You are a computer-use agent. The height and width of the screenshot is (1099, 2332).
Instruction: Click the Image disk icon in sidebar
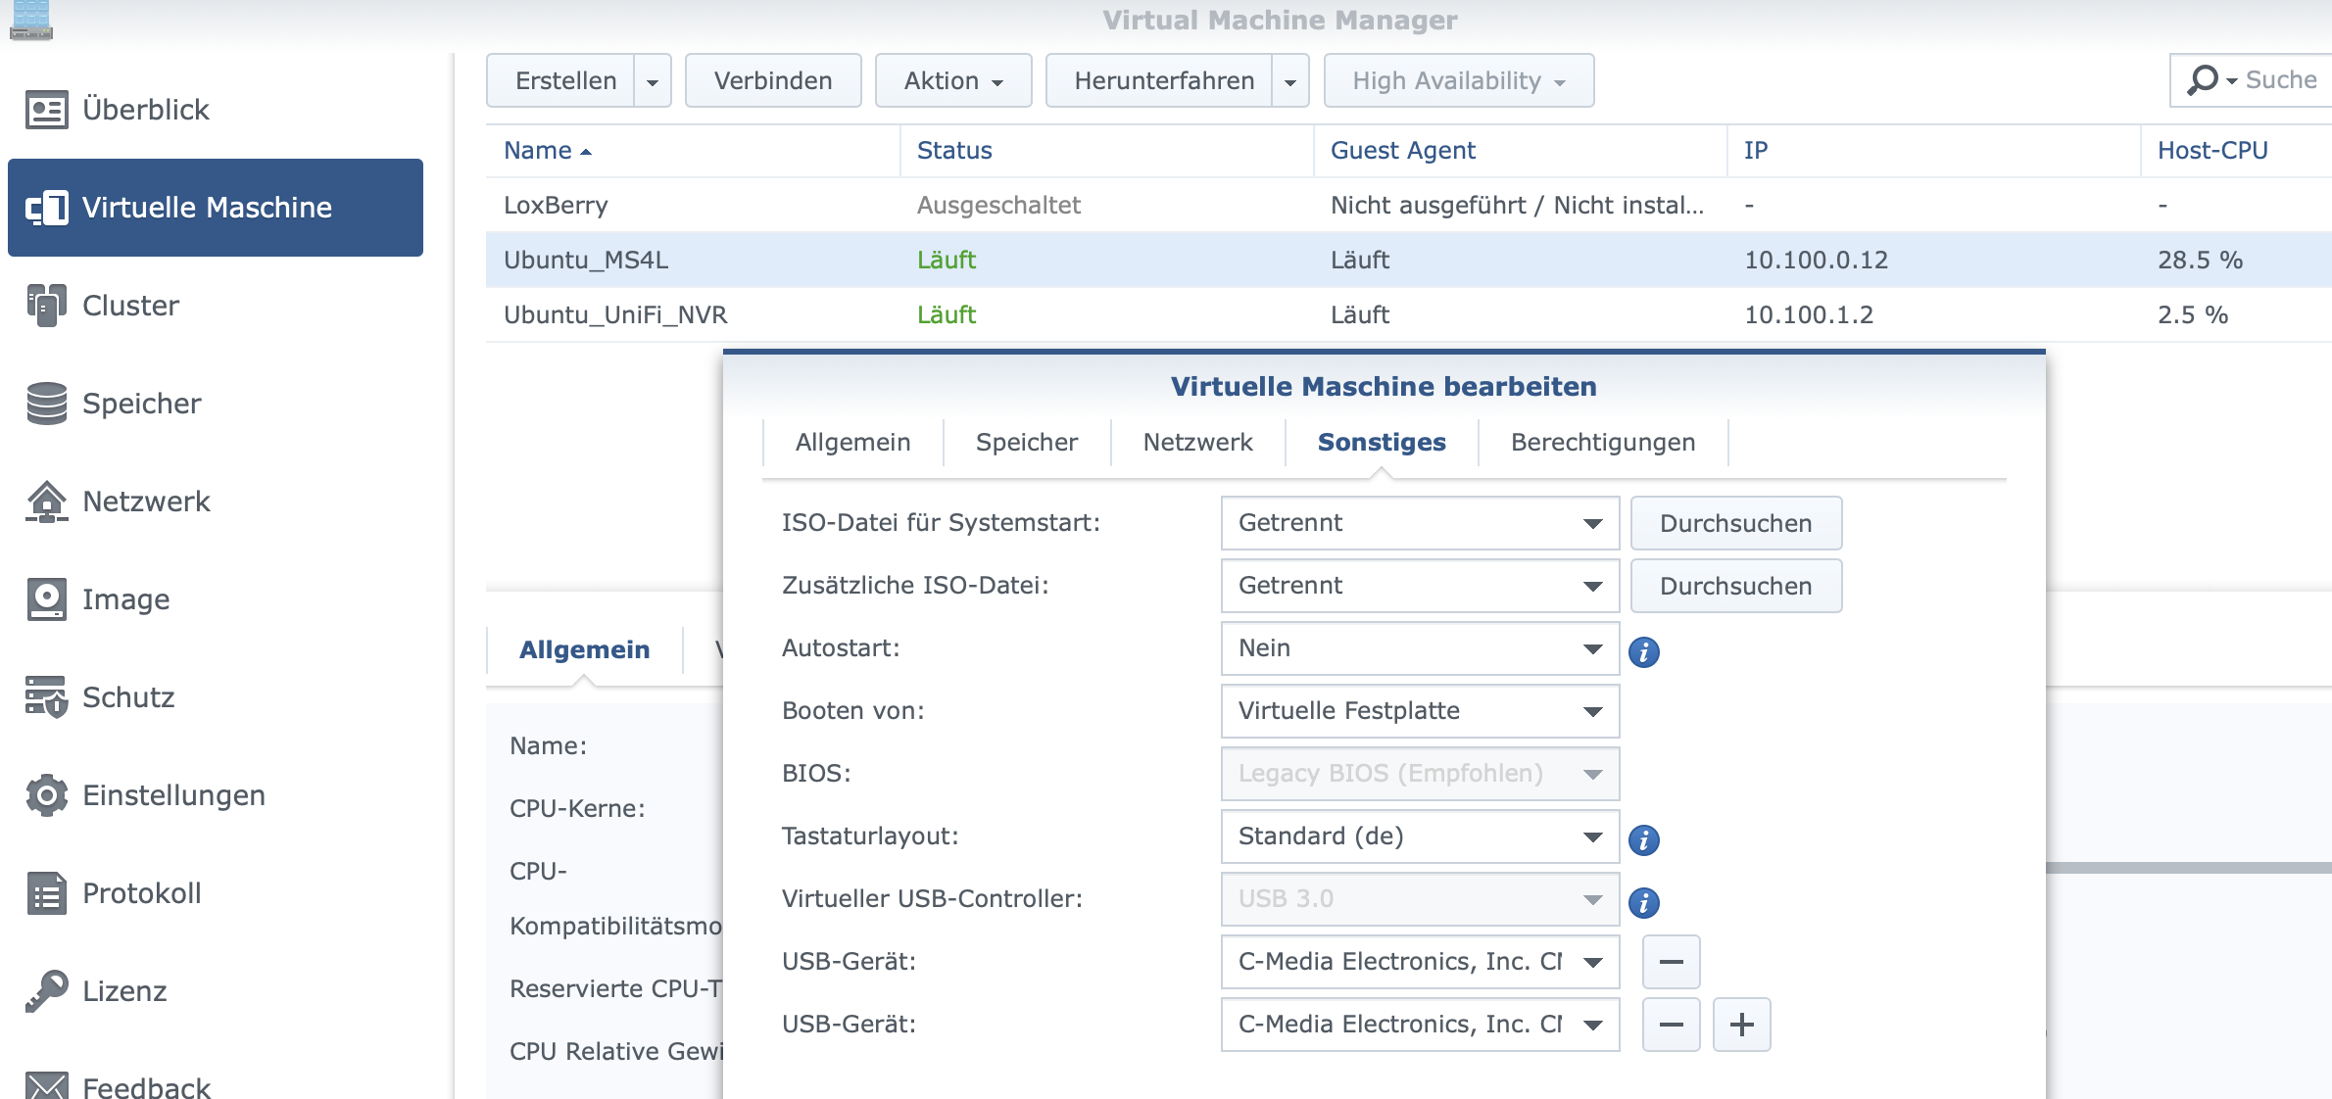click(46, 599)
